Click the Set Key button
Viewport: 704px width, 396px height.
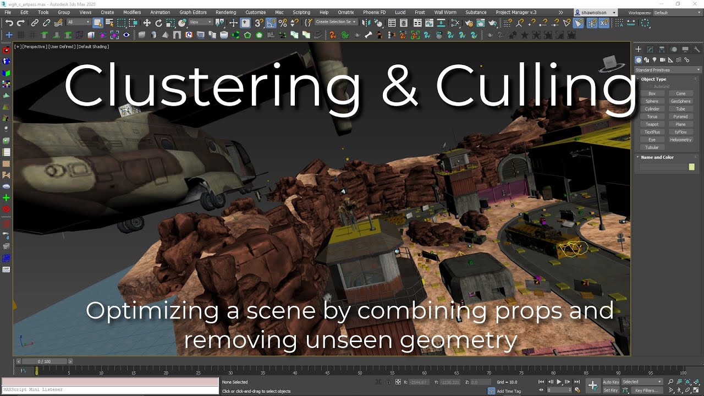click(x=611, y=390)
